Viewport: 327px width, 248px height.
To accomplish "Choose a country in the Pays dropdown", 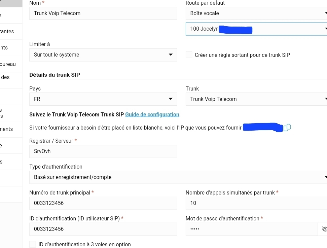I will [103, 99].
